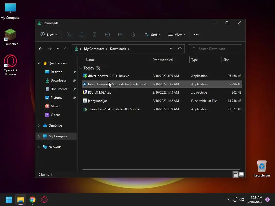This screenshot has width=275, height=206.
Task: Open Desktop in Quick access
Action: click(x=56, y=72)
